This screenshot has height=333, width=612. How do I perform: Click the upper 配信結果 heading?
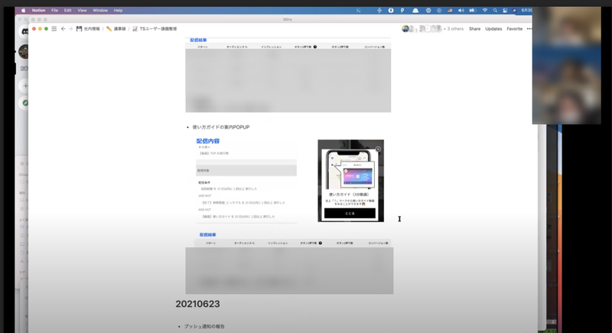[x=198, y=41]
